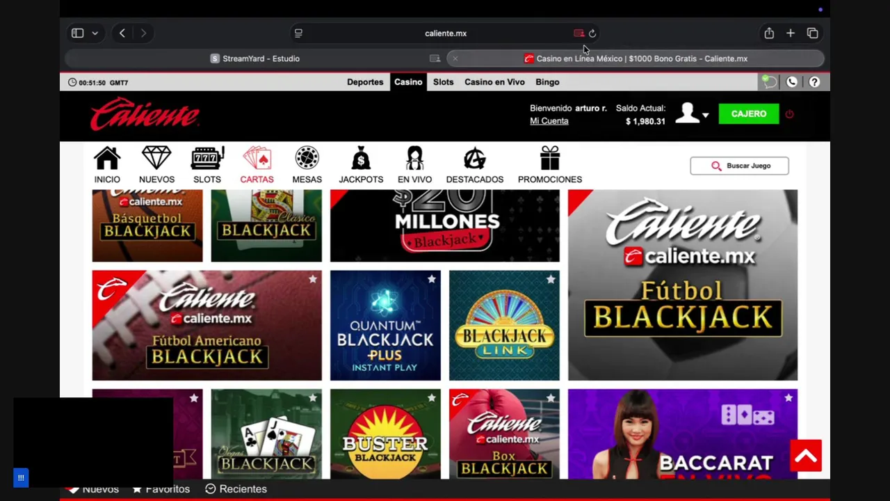Favorite the partially hidden bottom-left tile star
Screen dimensions: 890x501
pos(194,398)
